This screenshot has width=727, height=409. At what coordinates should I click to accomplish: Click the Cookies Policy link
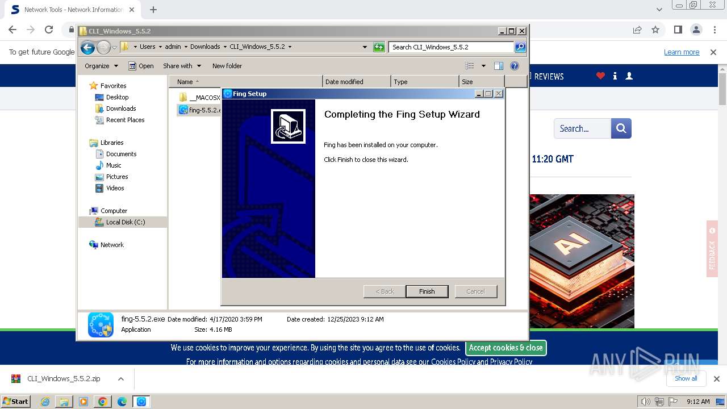[x=453, y=362]
